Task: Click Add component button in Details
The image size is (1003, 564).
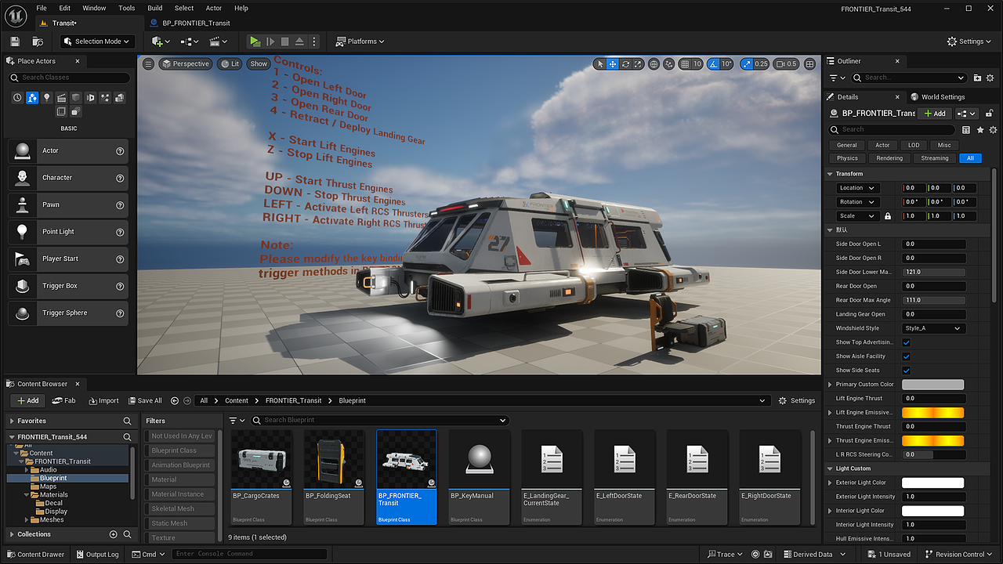Action: 935,114
